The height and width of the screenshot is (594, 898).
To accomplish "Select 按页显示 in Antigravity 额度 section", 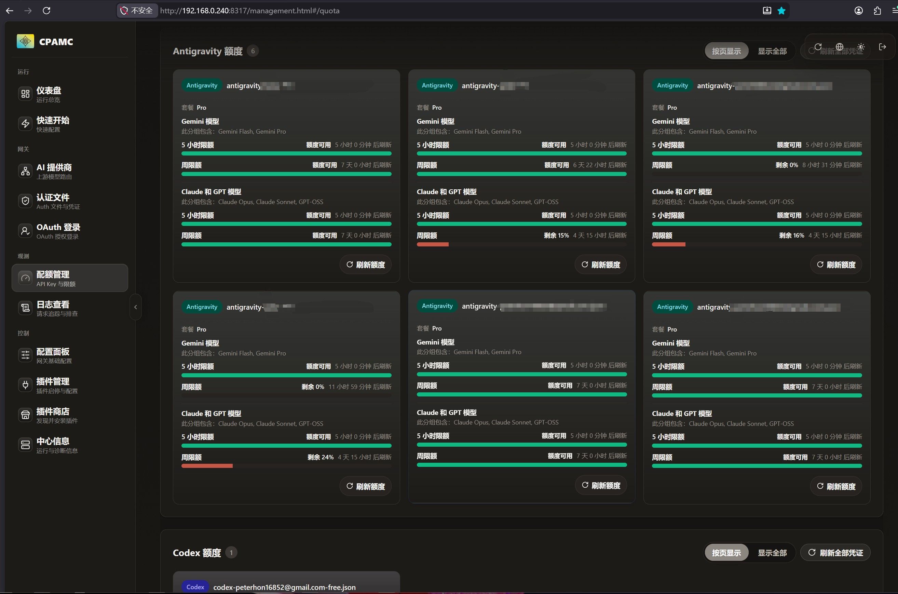I will pyautogui.click(x=726, y=51).
